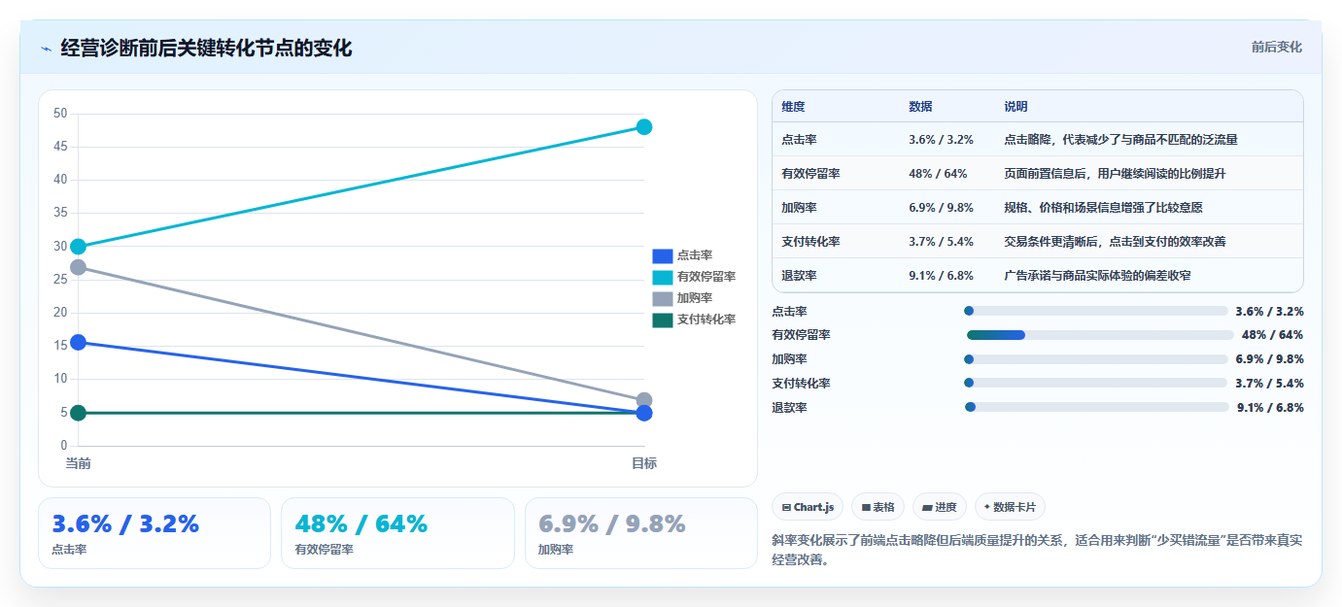Screen dimensions: 1342x607
Task: Toggle 有效停留率 series in the chart legend
Action: (x=695, y=277)
